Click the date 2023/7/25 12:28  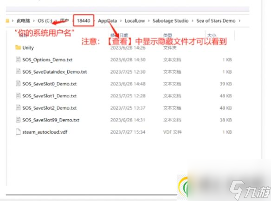coord(128,96)
